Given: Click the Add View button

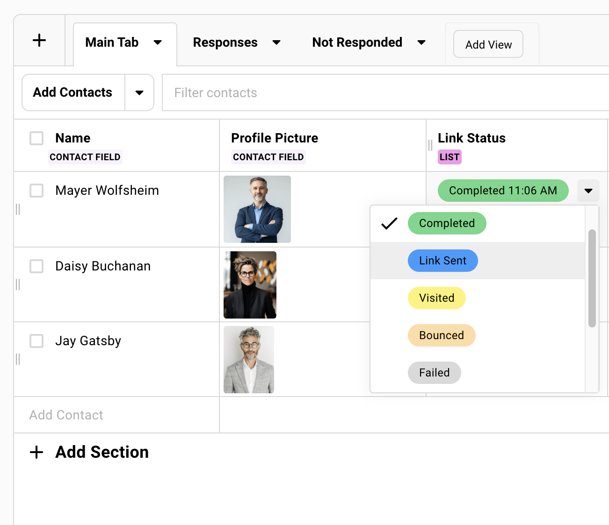Looking at the screenshot, I should pos(488,44).
